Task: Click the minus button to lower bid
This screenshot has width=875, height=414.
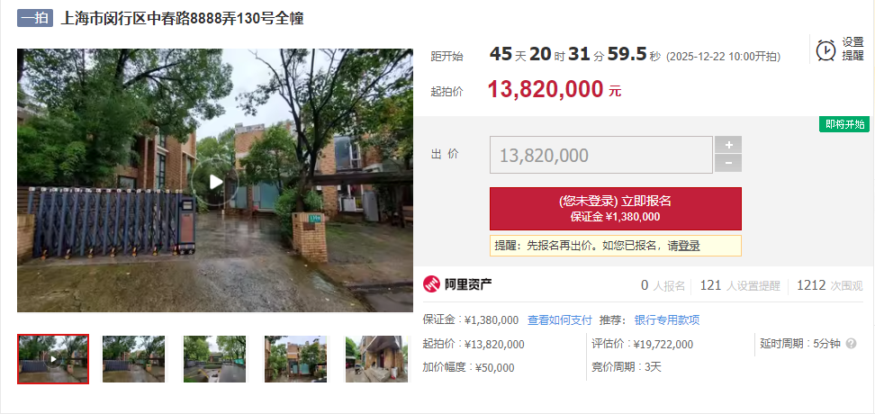Action: click(x=728, y=164)
